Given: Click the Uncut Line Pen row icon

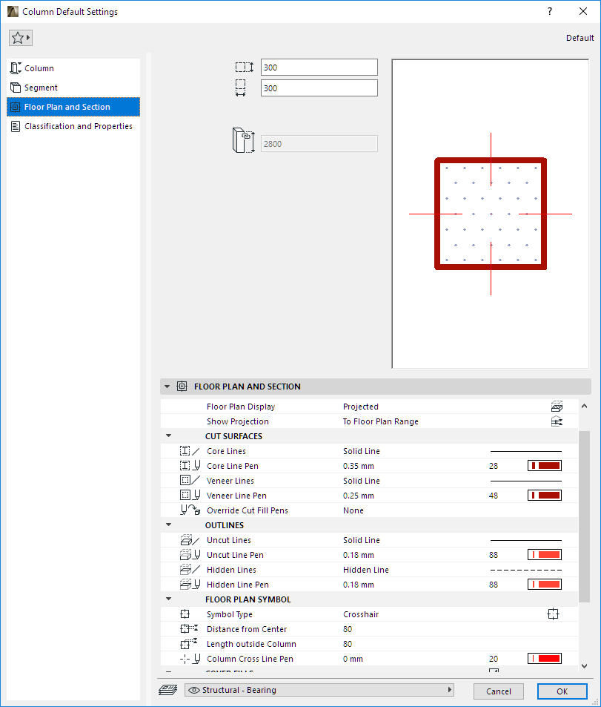Looking at the screenshot, I should coord(190,555).
